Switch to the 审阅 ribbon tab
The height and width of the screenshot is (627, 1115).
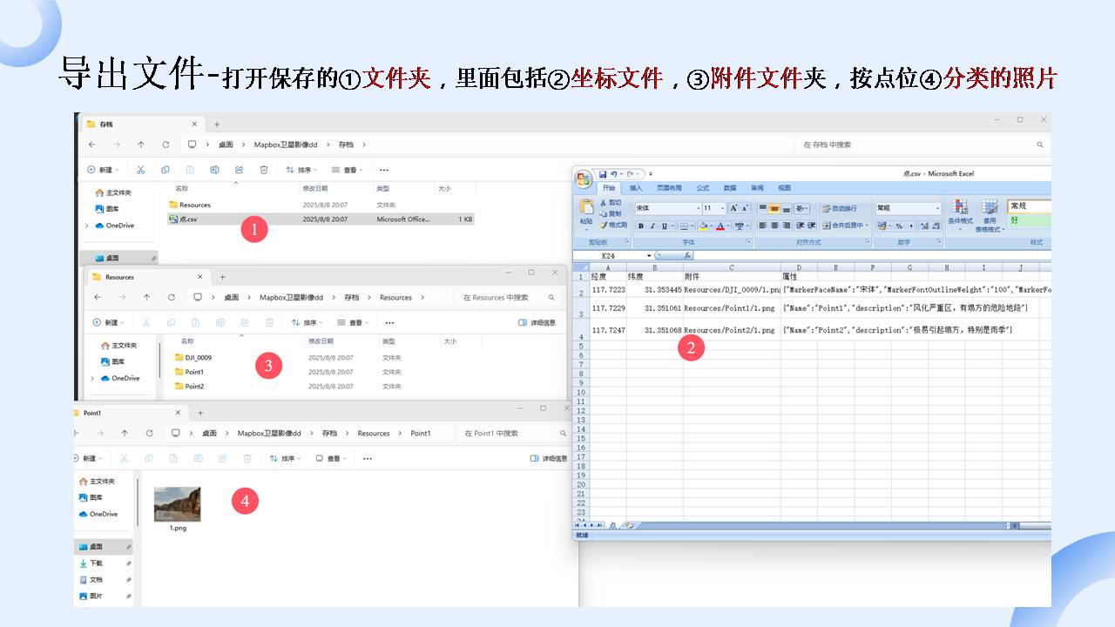757,188
